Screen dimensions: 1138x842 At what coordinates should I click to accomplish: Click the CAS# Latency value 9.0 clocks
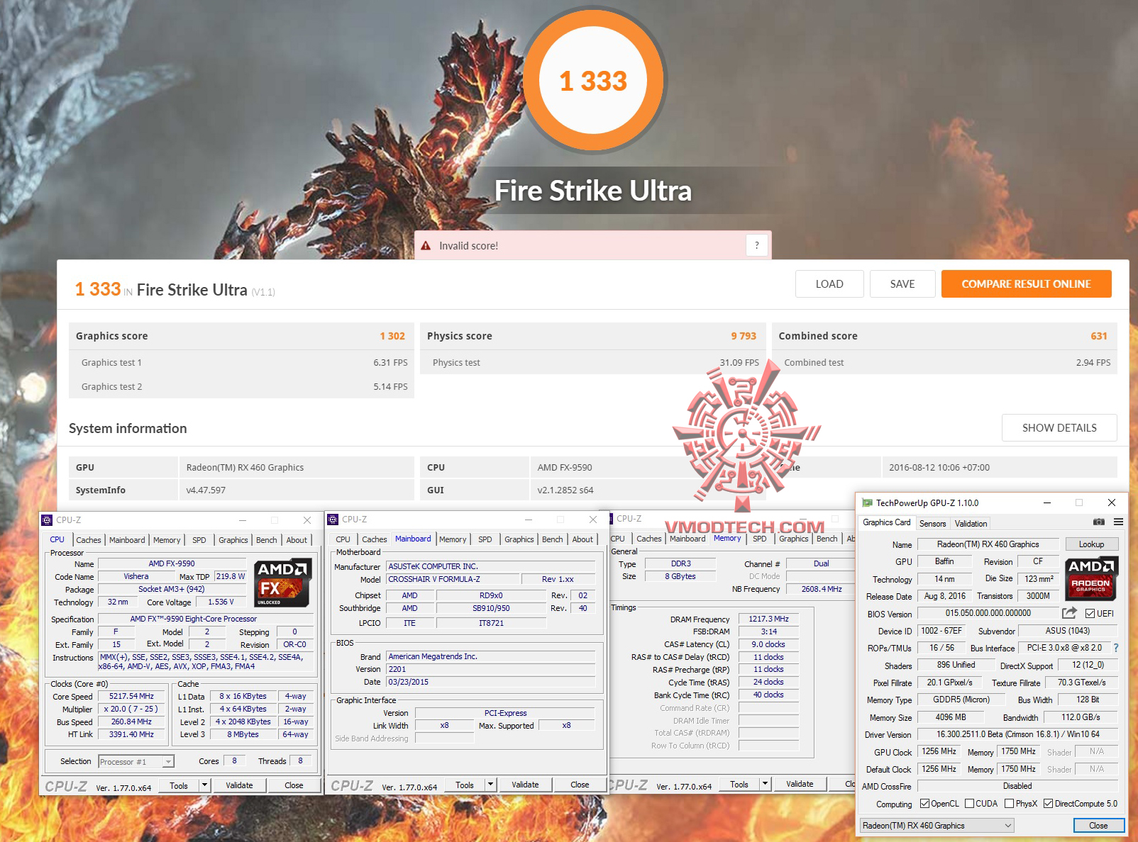[768, 644]
